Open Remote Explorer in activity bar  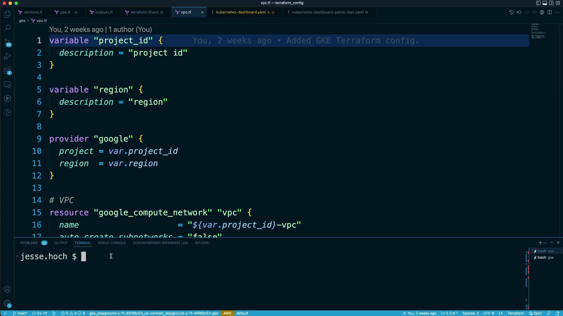click(7, 85)
